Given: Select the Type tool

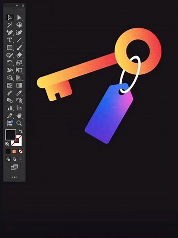Looking at the screenshot, I should point(10,40).
